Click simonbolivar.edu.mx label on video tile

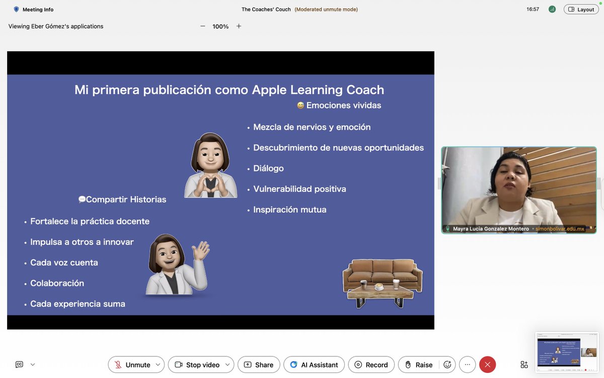pyautogui.click(x=560, y=229)
